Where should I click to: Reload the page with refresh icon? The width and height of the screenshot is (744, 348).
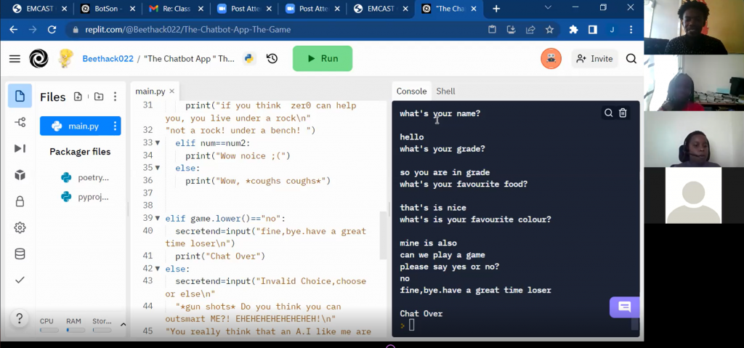point(52,30)
